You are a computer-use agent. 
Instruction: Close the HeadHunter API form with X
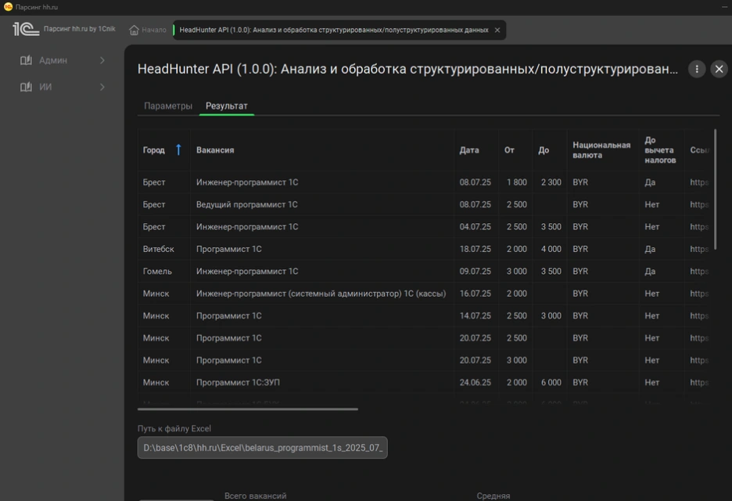click(x=719, y=69)
